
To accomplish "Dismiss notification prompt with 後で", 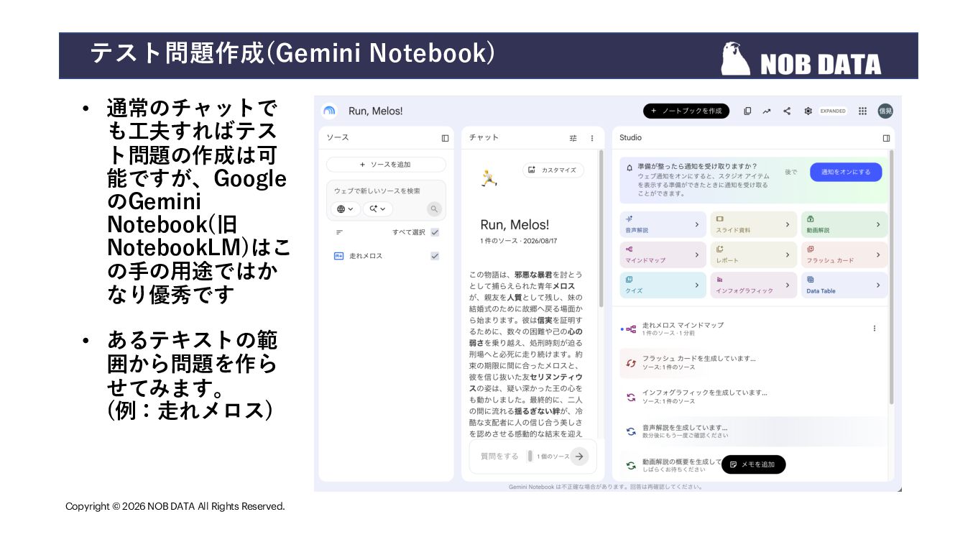I will 791,173.
